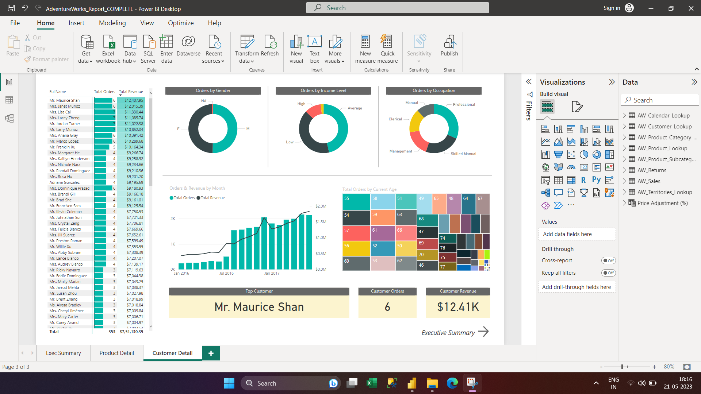Image resolution: width=701 pixels, height=394 pixels.
Task: Click the zoom slider handle
Action: [x=623, y=367]
